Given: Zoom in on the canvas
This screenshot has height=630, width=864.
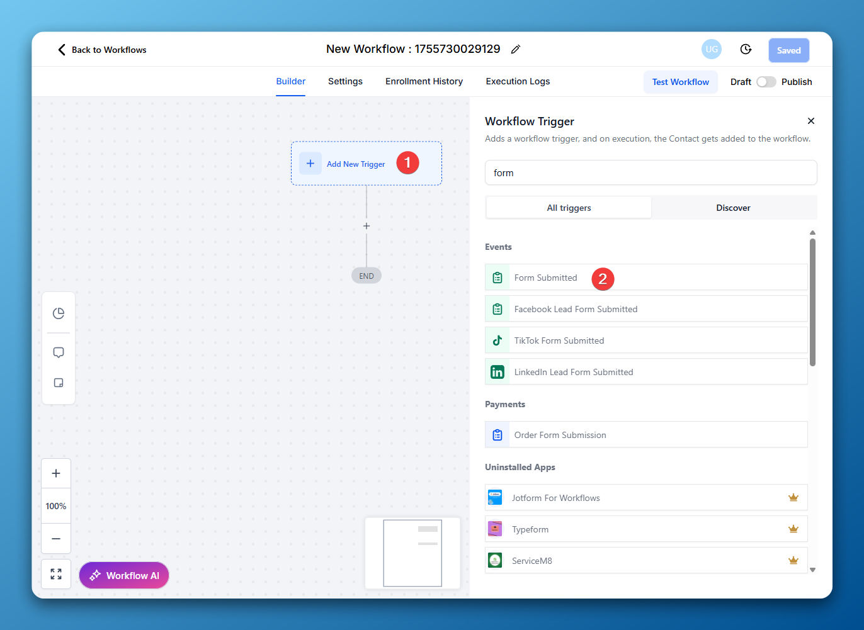Looking at the screenshot, I should (56, 473).
